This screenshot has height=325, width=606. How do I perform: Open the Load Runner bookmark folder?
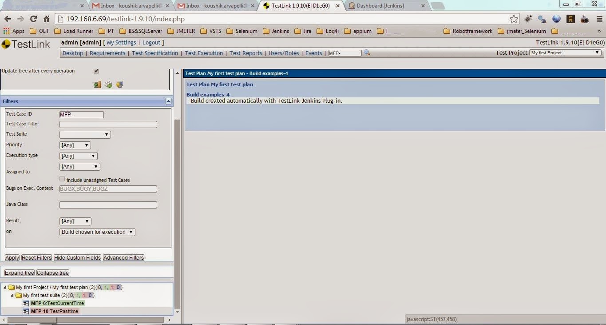74,31
